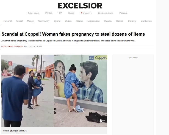Open the Community category
This screenshot has height=135, width=169.
click(44, 21)
